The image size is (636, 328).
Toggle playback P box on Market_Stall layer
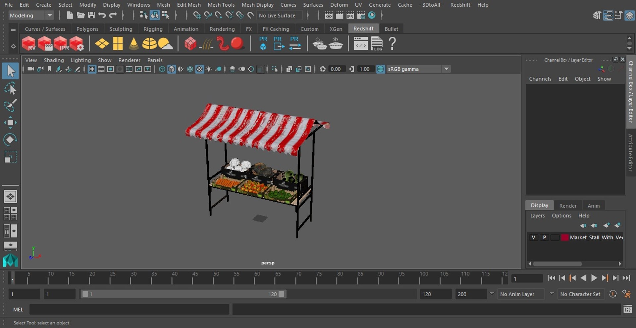click(544, 237)
